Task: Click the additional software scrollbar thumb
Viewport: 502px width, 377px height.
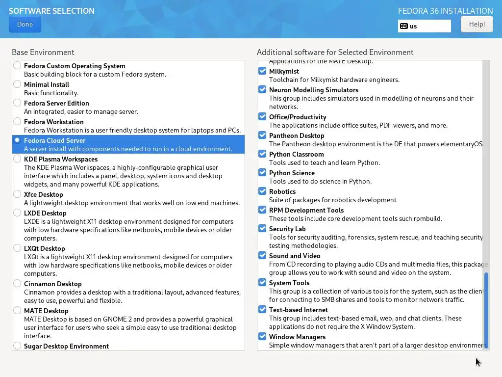Action: [486, 310]
